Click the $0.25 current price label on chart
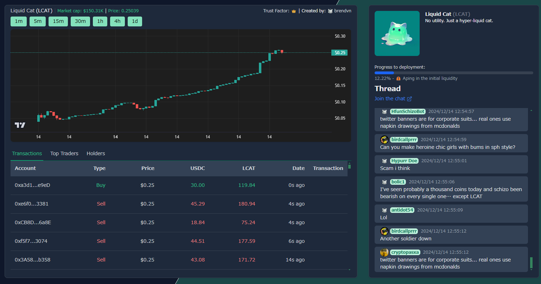541x284 pixels. tap(340, 53)
